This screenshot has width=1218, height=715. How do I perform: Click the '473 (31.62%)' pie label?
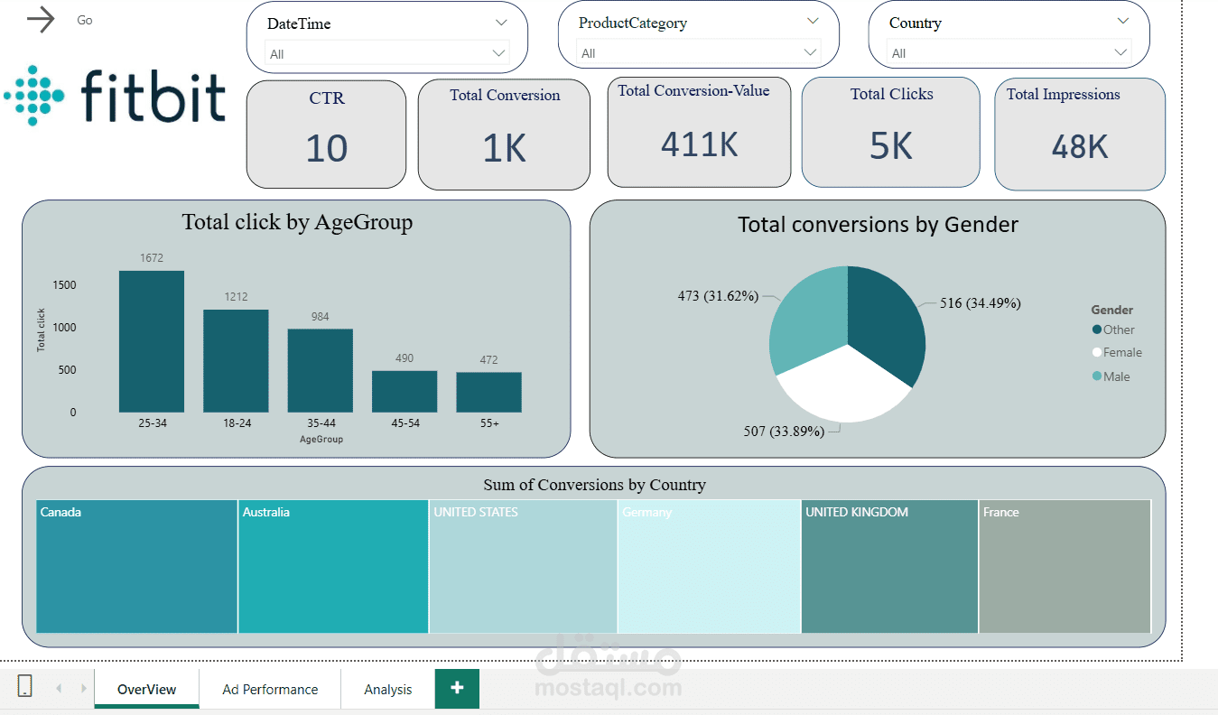pos(719,295)
